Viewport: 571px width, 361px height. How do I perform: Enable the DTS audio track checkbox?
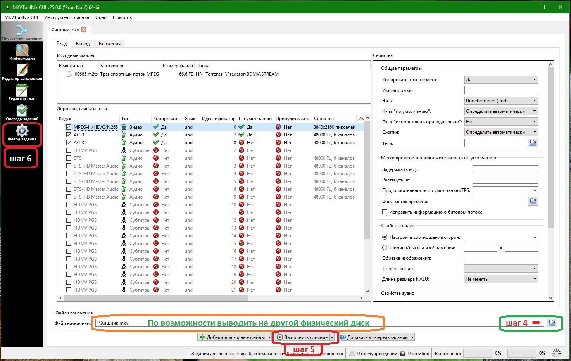click(69, 158)
